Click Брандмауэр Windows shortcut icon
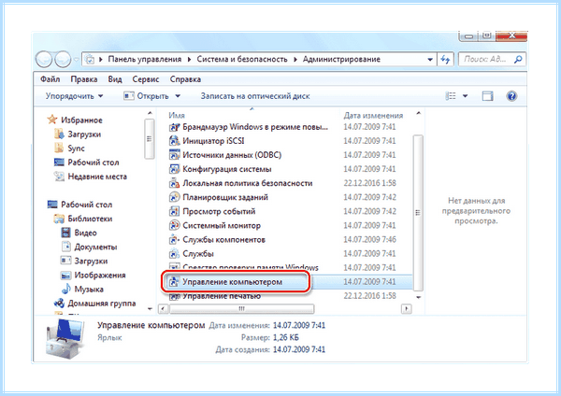The height and width of the screenshot is (396, 561). (x=174, y=127)
